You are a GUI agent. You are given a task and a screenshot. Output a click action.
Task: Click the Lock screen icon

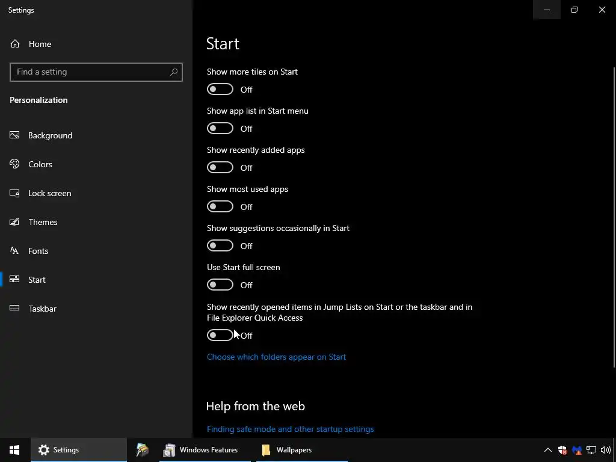click(x=14, y=193)
